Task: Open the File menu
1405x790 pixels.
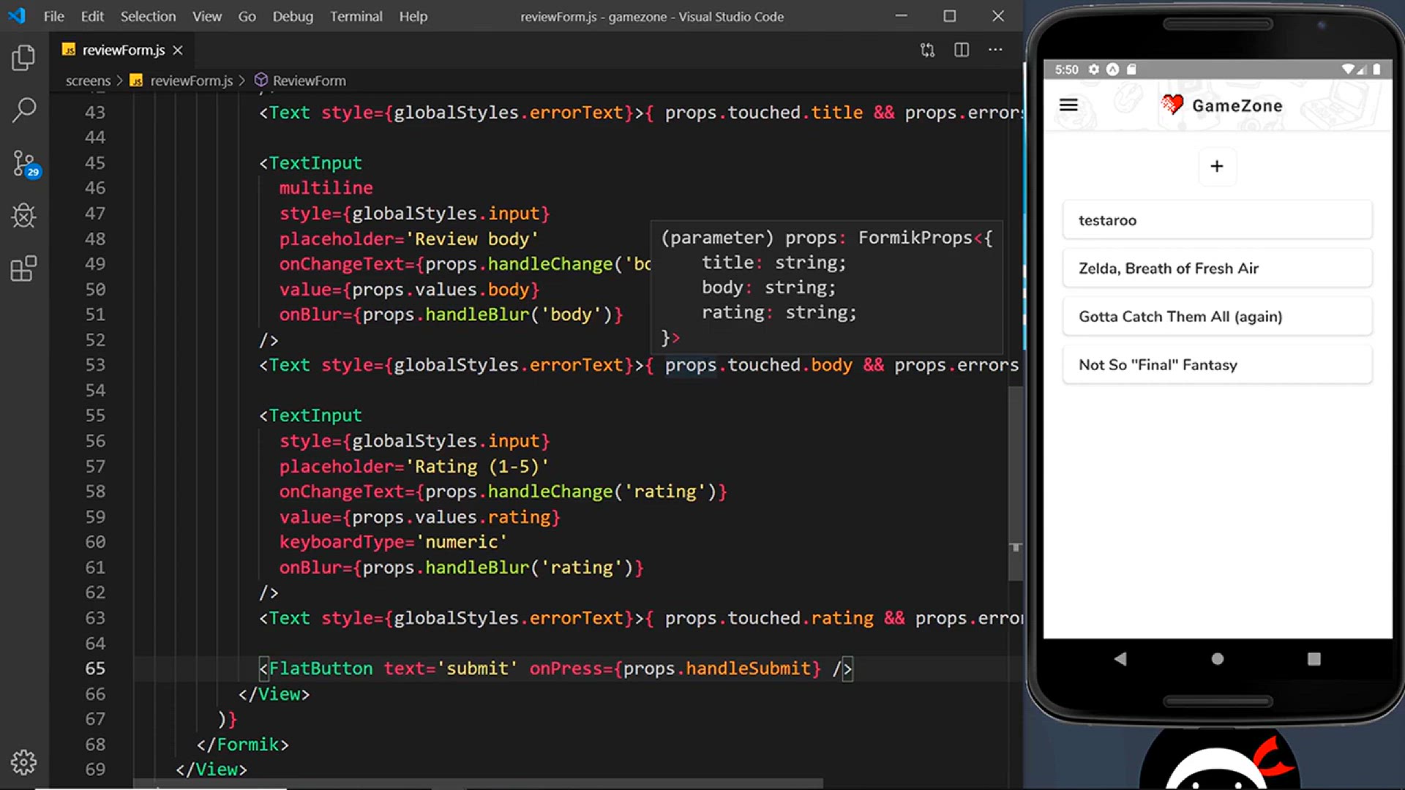Action: point(53,16)
